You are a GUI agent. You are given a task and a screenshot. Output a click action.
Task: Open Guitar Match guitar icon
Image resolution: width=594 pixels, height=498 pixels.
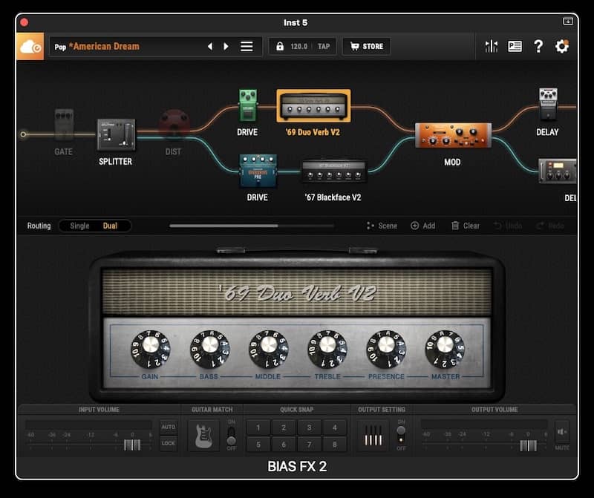point(203,436)
